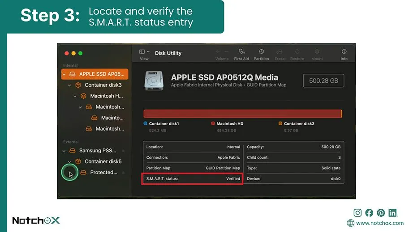Click the external drive icon beside Samsung PSS...
The height and width of the screenshot is (232, 413).
point(73,151)
